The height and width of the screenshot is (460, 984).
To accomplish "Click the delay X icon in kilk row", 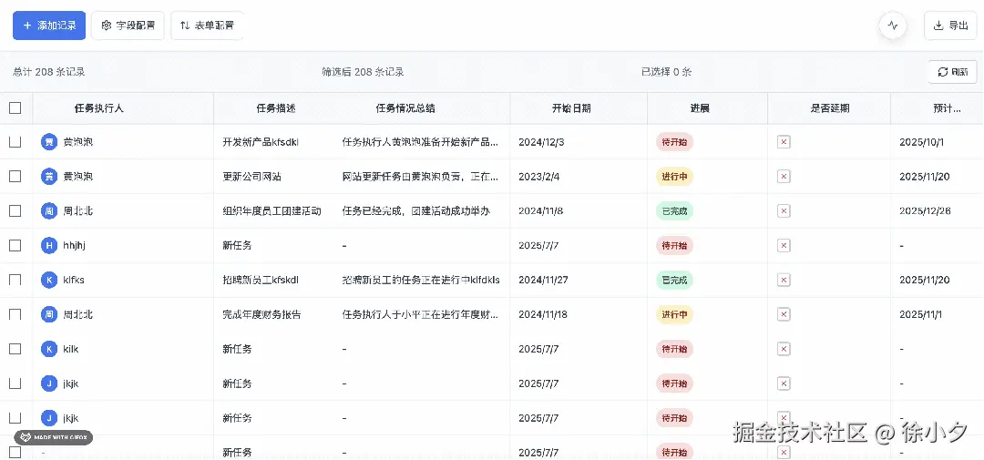I will [784, 349].
